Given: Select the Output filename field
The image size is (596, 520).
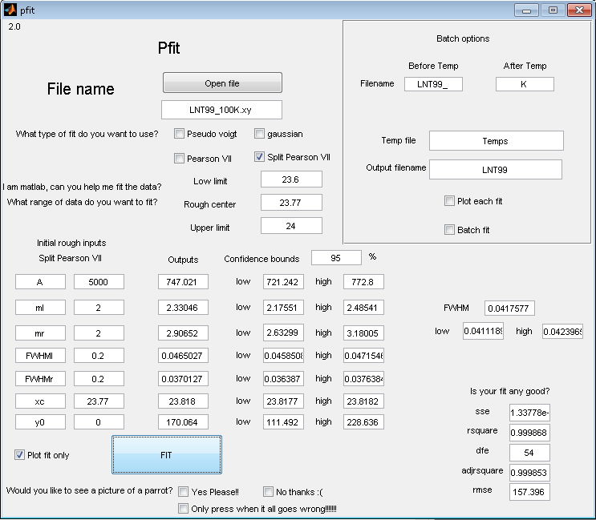Looking at the screenshot, I should 496,170.
